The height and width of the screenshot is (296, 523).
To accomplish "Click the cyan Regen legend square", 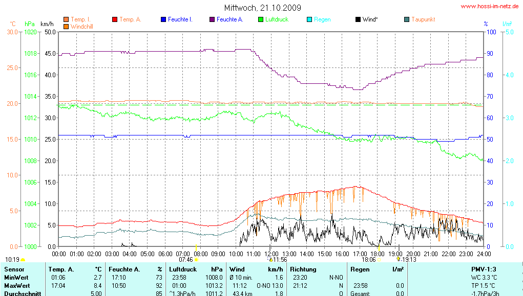I will (x=309, y=20).
